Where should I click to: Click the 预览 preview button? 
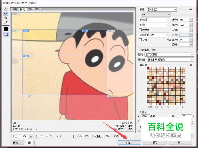coord(17,143)
